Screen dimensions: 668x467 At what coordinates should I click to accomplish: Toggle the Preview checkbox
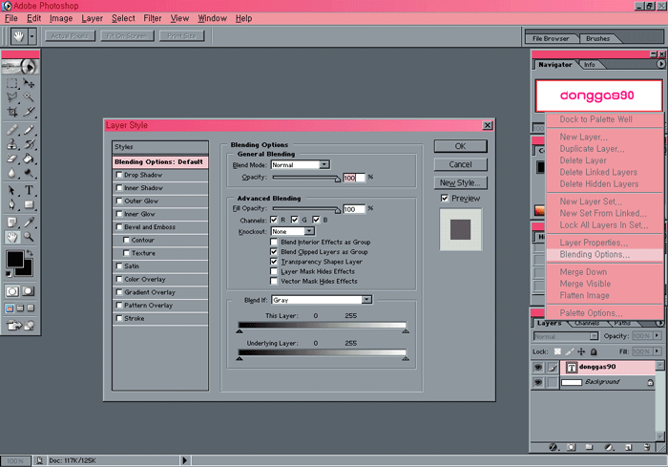[x=445, y=199]
